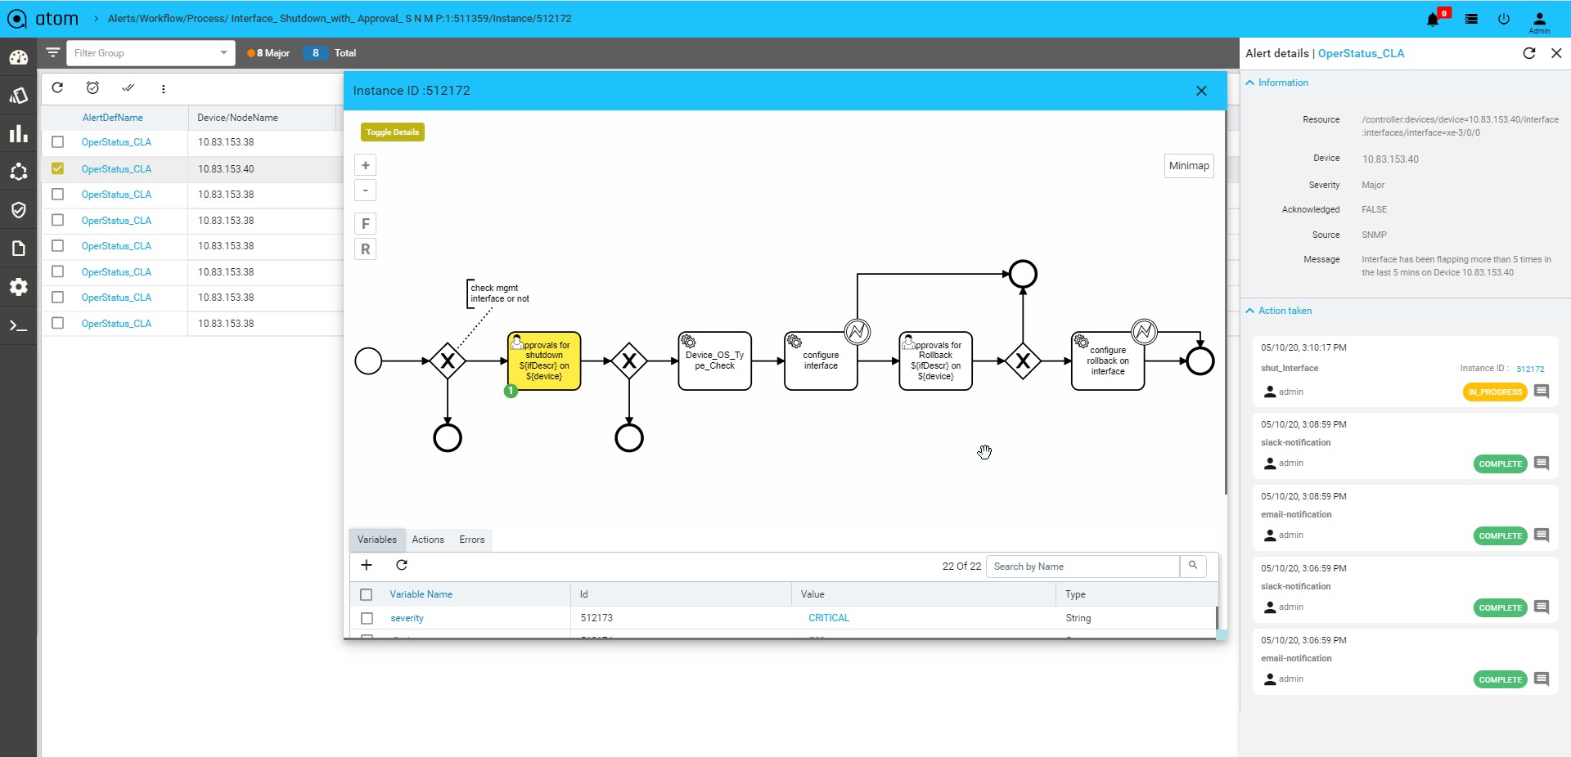Zoom out the workflow diagram
Image resolution: width=1571 pixels, height=757 pixels.
366,190
